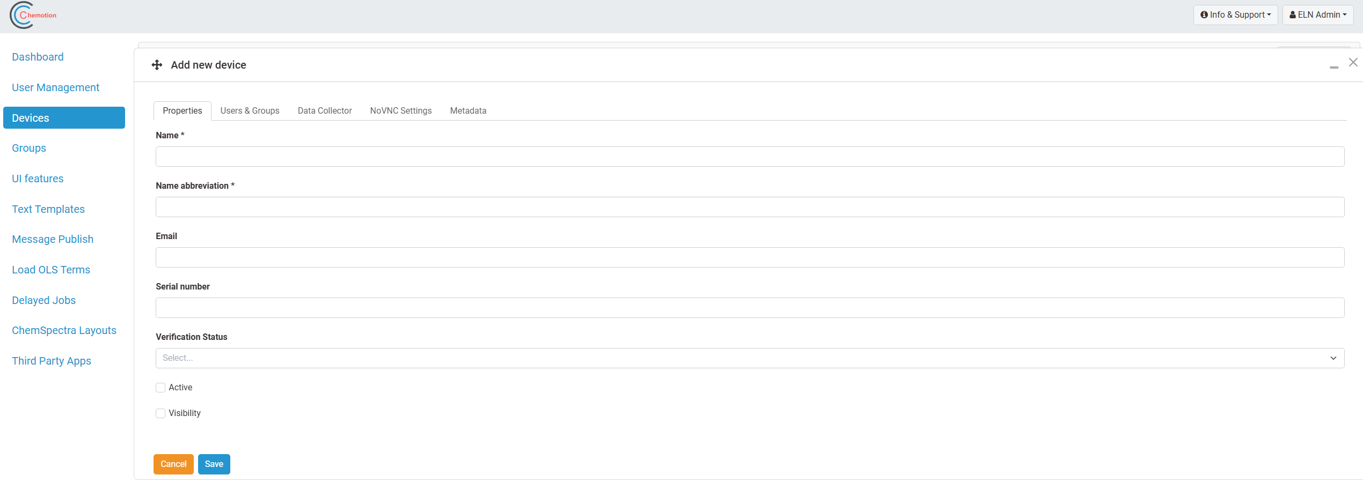Go to the Delayed Jobs section
Screen dimensions: 1363x497
pyautogui.click(x=43, y=300)
